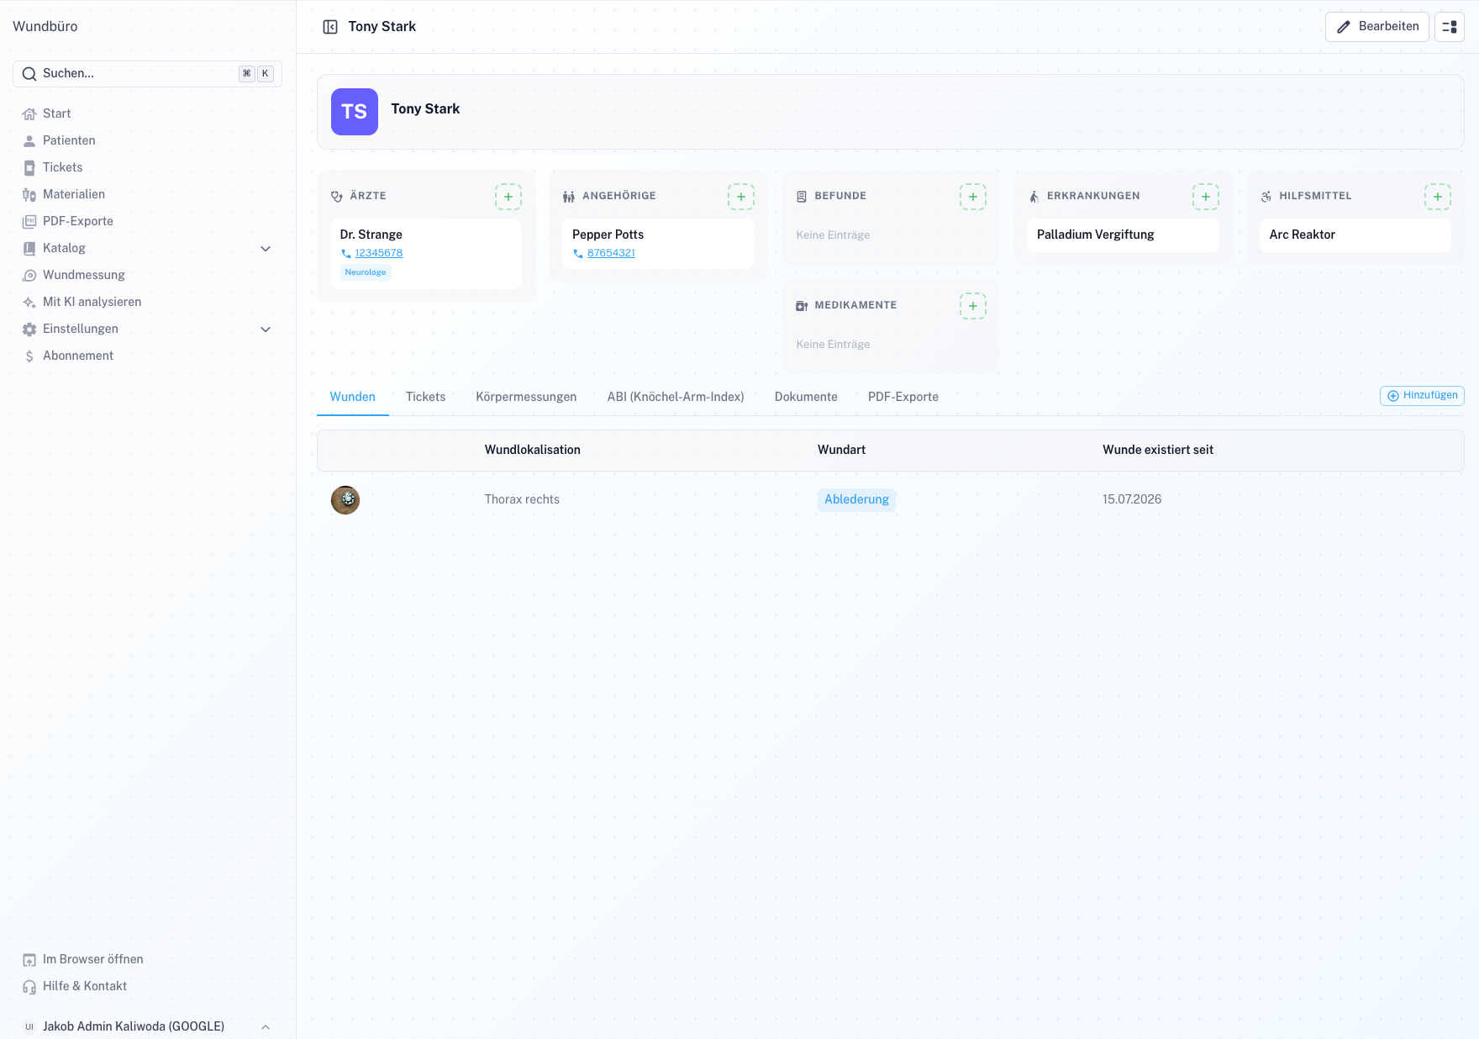The height and width of the screenshot is (1039, 1479).
Task: Click the Hinzufügen button
Action: coord(1422,396)
